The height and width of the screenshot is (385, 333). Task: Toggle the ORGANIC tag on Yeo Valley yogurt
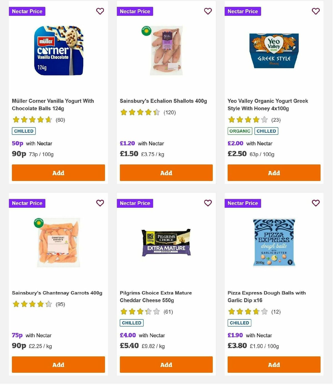[240, 131]
